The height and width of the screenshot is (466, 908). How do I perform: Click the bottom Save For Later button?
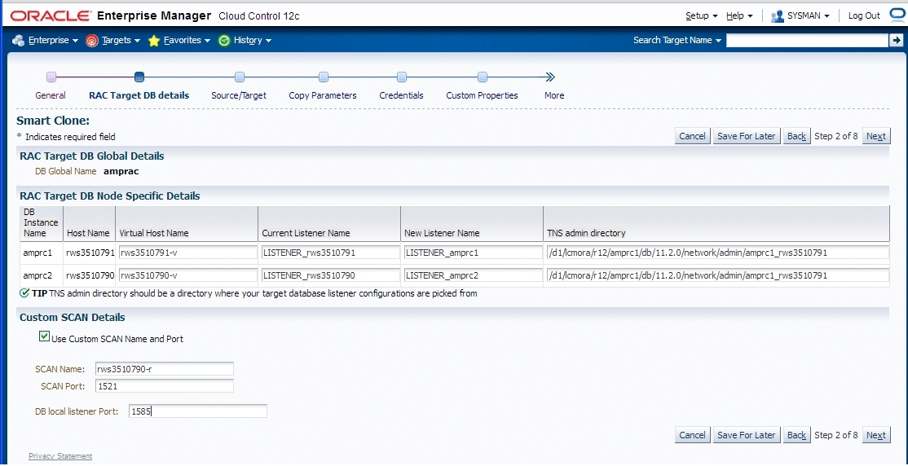click(746, 435)
